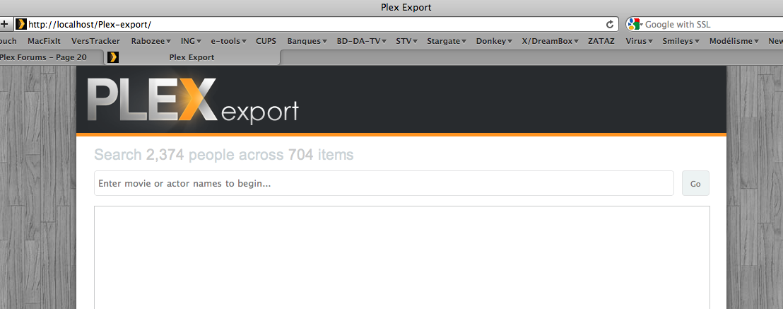Open the ZATAZ bookmark
Viewport: 783px width, 309px height.
coord(601,41)
